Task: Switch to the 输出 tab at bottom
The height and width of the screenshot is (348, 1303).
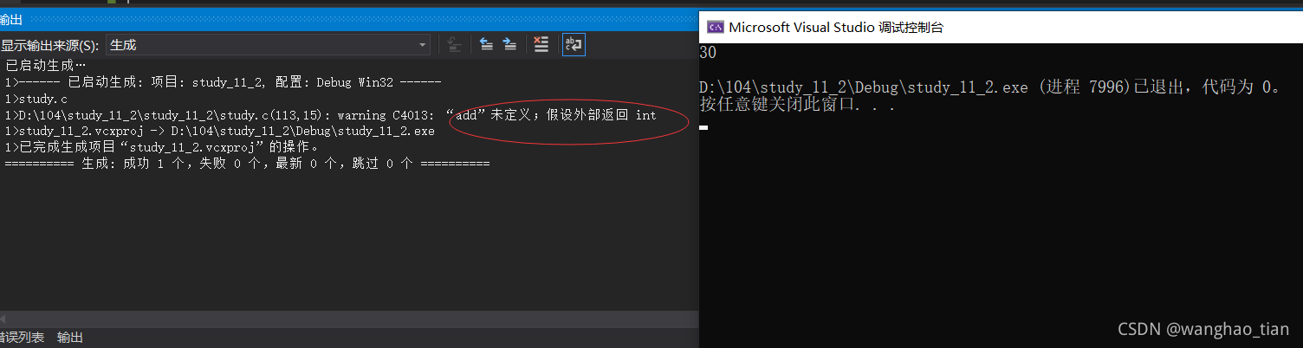Action: pyautogui.click(x=70, y=338)
